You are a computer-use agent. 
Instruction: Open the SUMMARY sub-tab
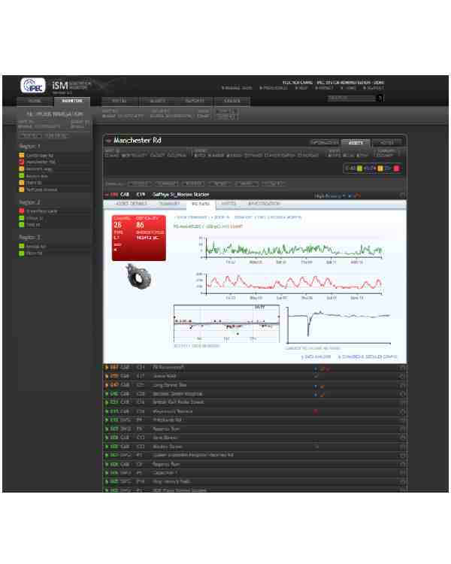tap(168, 204)
